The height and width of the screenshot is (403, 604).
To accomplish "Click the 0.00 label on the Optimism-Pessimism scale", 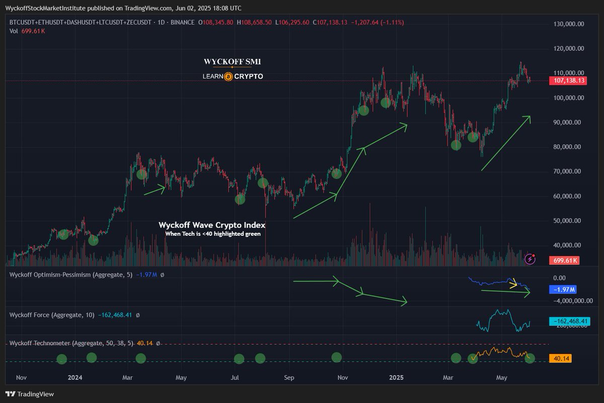I will click(560, 278).
